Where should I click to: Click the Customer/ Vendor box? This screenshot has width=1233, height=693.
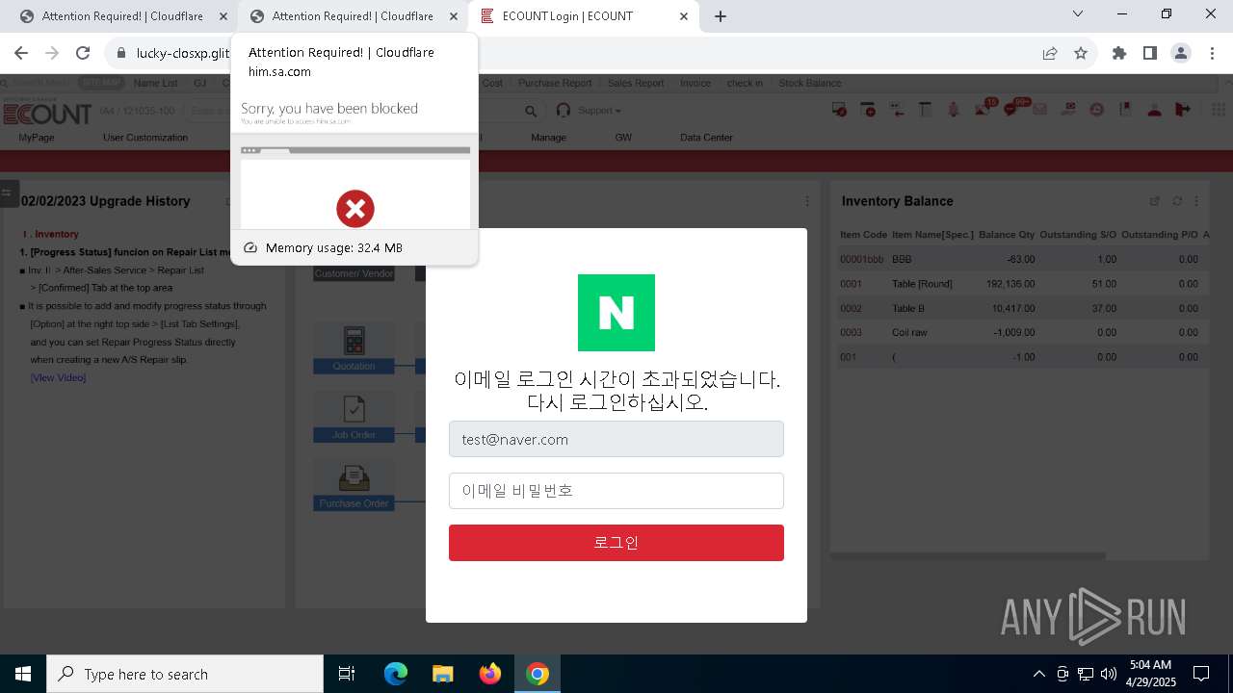tap(354, 273)
